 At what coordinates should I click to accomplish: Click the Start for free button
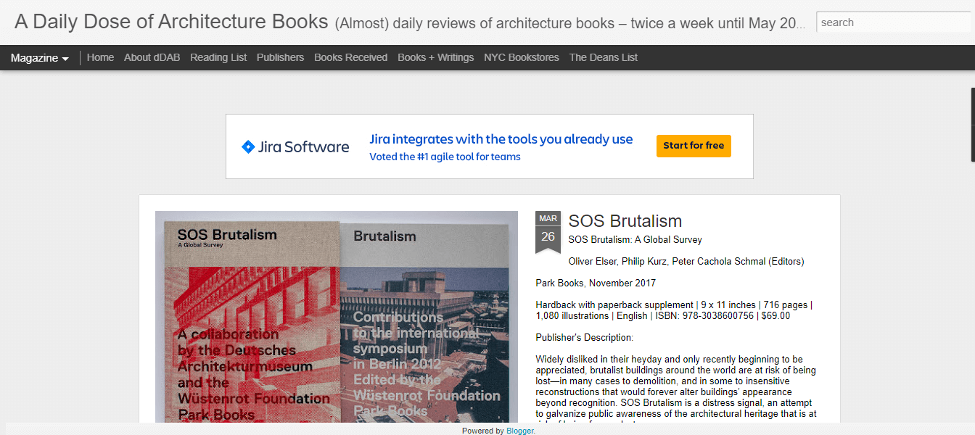coord(694,146)
